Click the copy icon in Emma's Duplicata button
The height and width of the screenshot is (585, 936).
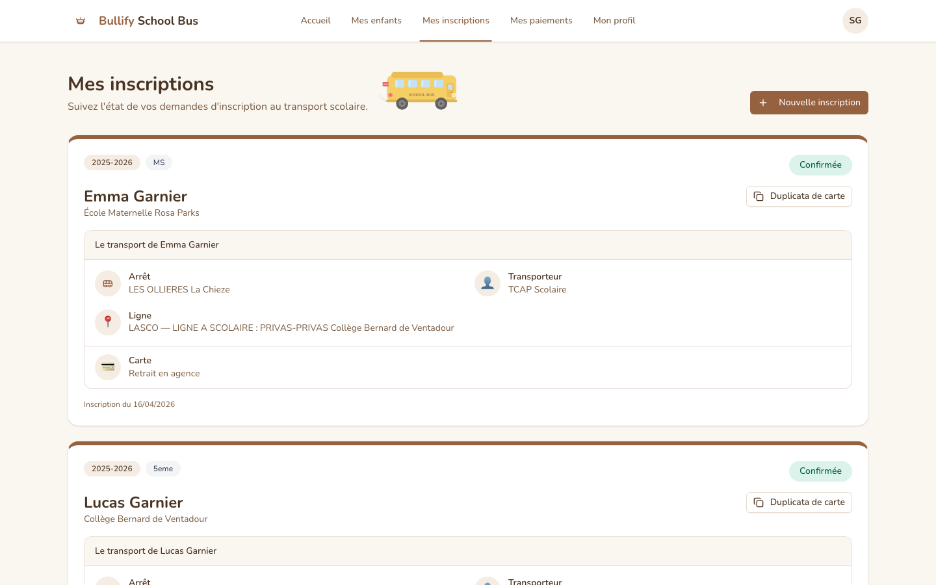pyautogui.click(x=759, y=196)
